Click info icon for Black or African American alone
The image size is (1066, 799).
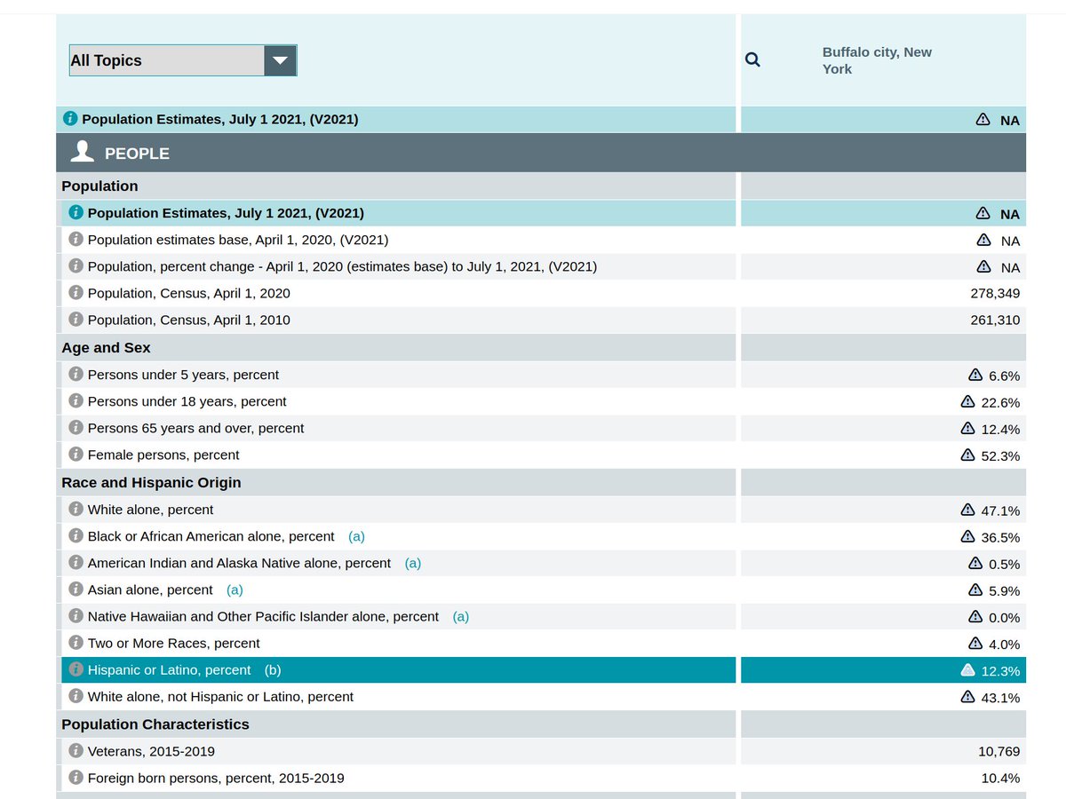click(x=76, y=536)
